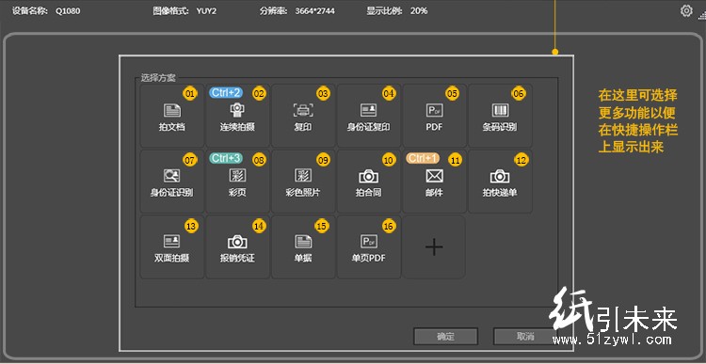The image size is (706, 364).
Task: Click the 取消 cancel button
Action: (x=525, y=337)
